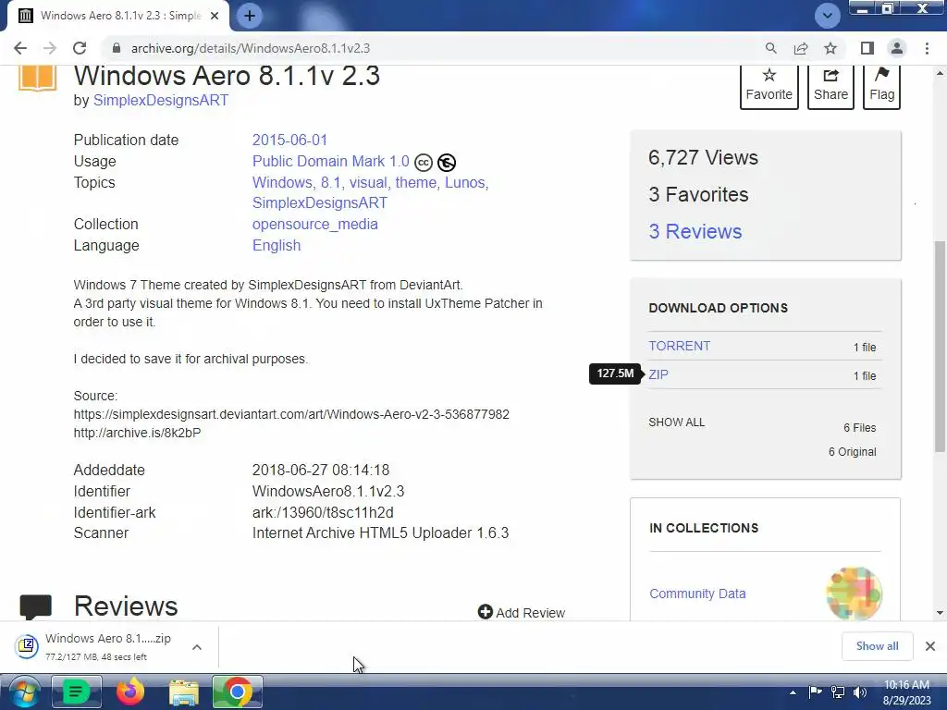Expand the download item options chevron
The width and height of the screenshot is (947, 710).
pos(197,647)
